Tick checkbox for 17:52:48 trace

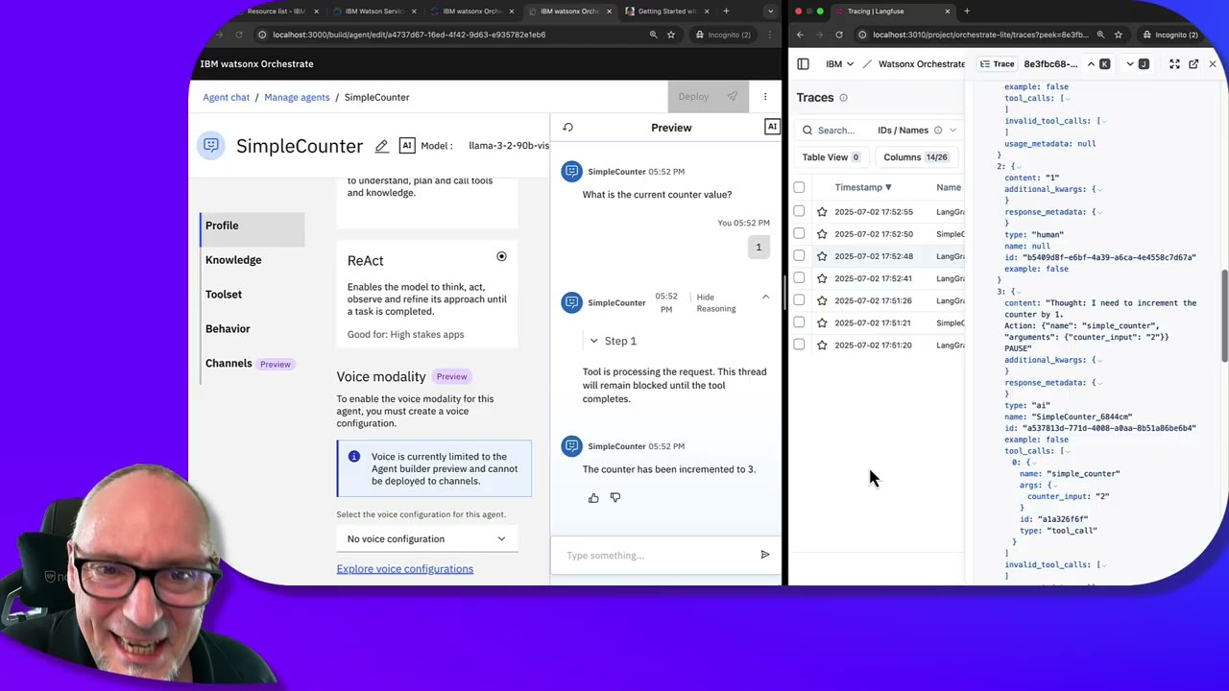799,256
